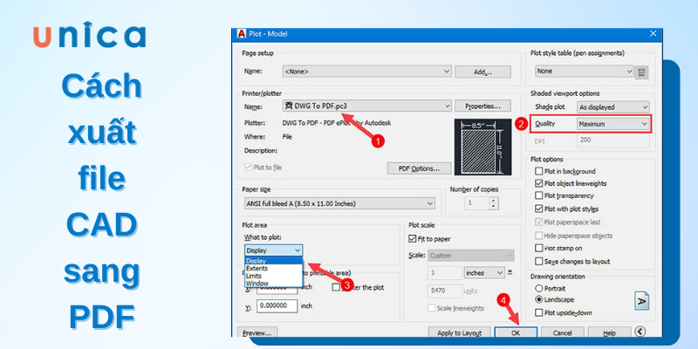Open the Printer/plotter Name dropdown

pyautogui.click(x=366, y=106)
